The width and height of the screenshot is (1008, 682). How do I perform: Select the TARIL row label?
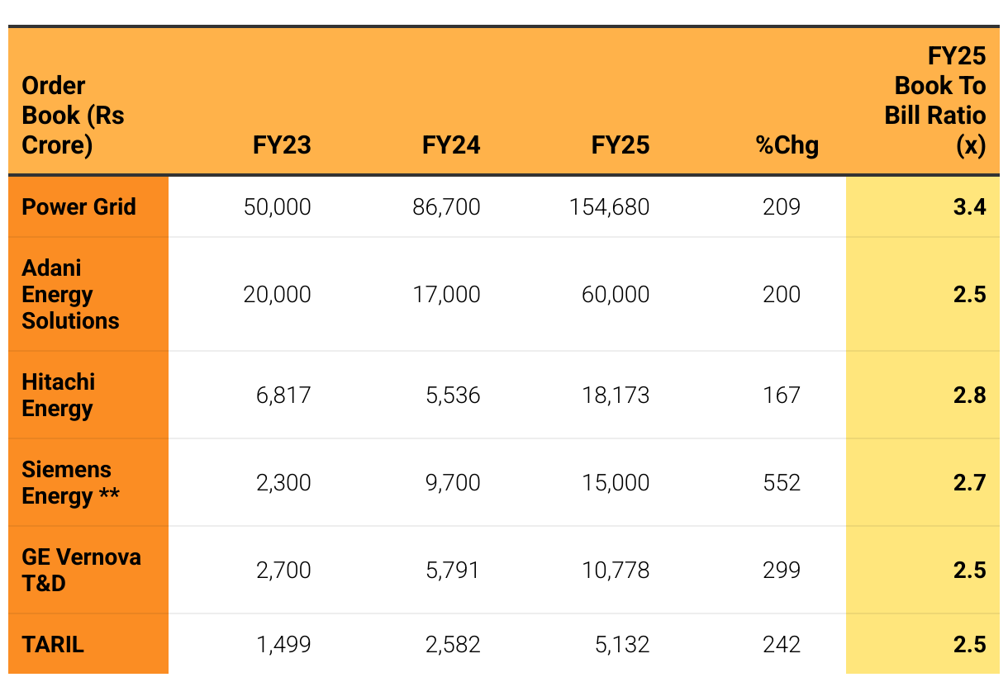point(53,644)
